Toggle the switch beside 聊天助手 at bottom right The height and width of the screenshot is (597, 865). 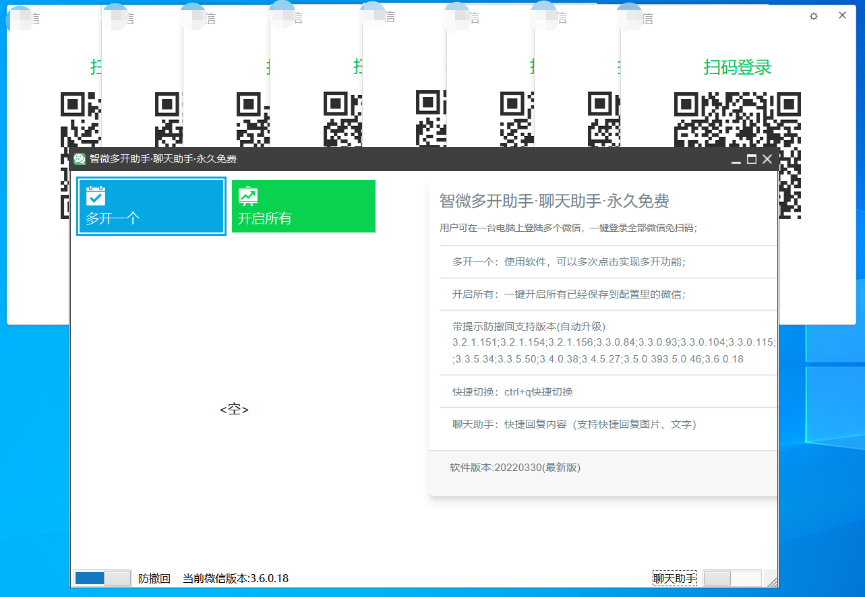(731, 578)
